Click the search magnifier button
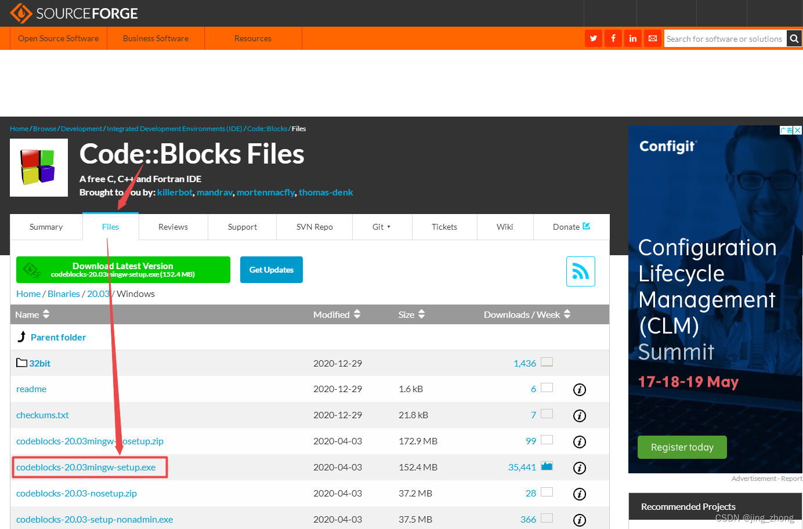Screen dimensions: 803x529 click(794, 39)
